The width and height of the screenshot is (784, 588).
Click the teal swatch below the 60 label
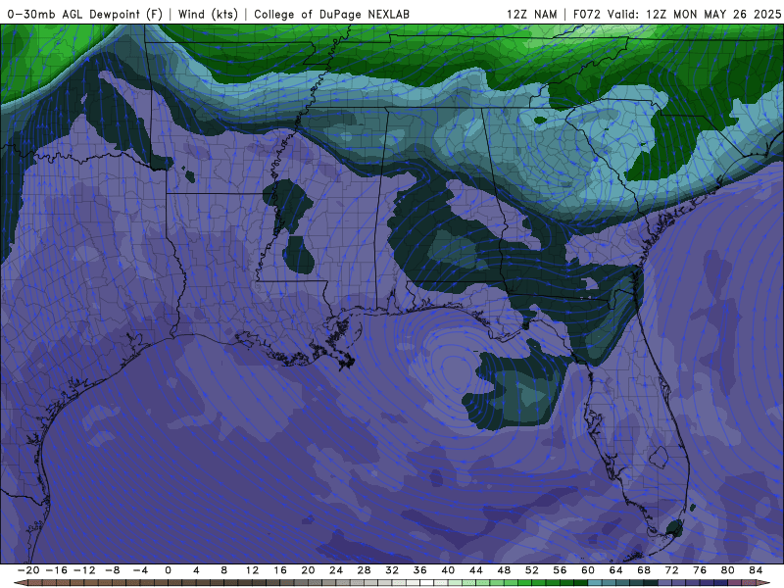595,583
